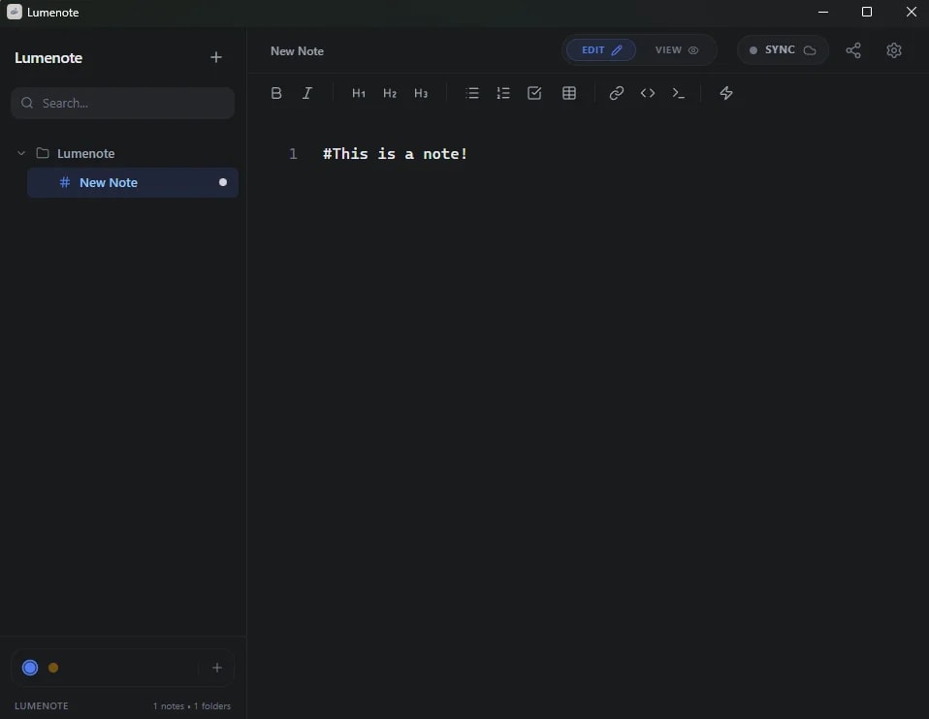The image size is (929, 719).
Task: Insert a table into the note
Action: point(569,92)
